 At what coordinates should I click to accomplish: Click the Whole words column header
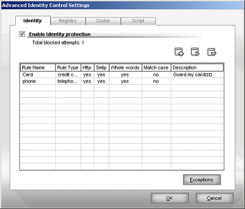[x=125, y=67]
